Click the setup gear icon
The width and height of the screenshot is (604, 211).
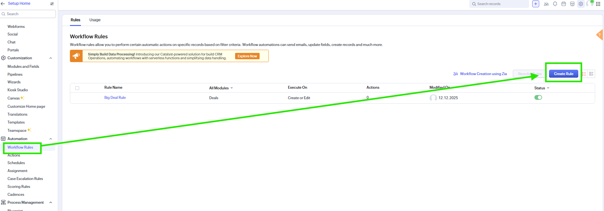pos(581,4)
